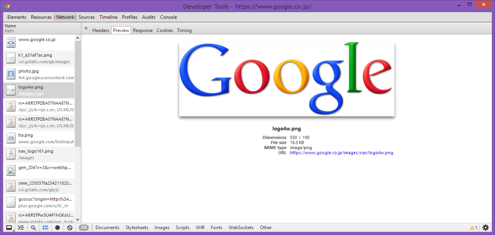Screen dimensions: 495x235
Task: Open the Profiles panel
Action: pyautogui.click(x=130, y=17)
